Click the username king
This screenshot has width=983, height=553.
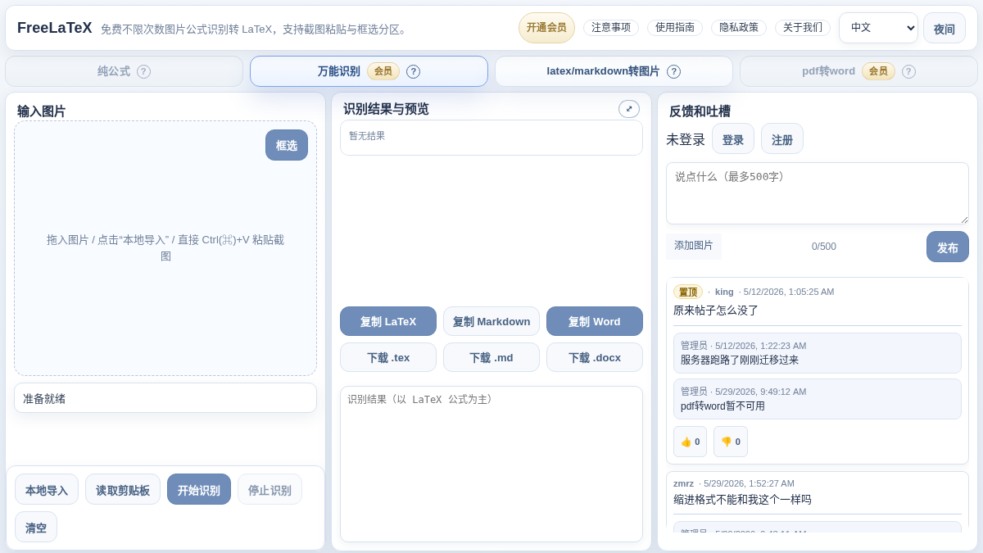724,292
